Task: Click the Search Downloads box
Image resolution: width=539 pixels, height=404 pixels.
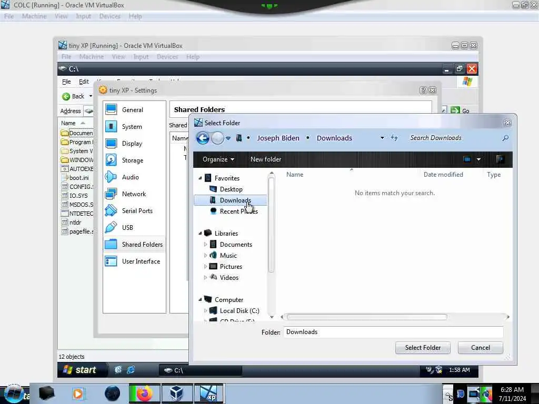Action: pyautogui.click(x=454, y=138)
